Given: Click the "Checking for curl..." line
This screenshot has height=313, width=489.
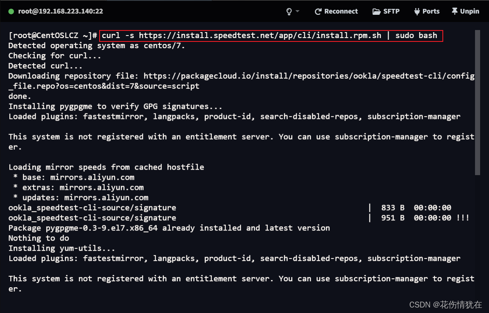Looking at the screenshot, I should coord(55,56).
